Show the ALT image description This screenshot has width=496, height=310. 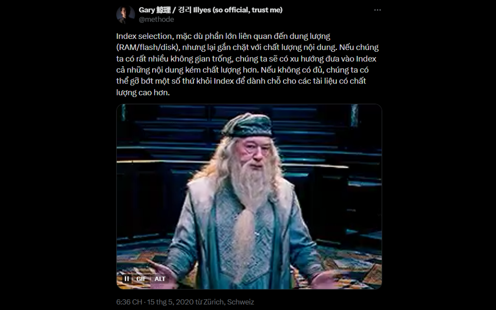coord(160,279)
